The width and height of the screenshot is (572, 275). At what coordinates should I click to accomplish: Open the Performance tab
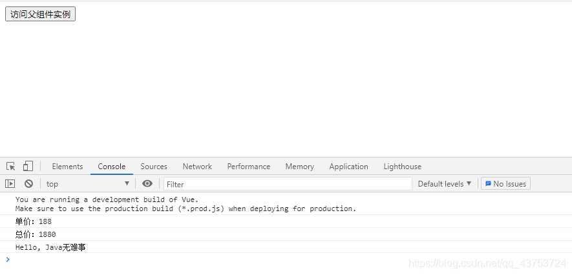[249, 167]
